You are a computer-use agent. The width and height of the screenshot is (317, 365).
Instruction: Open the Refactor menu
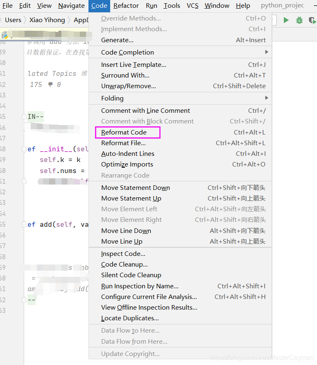[126, 6]
